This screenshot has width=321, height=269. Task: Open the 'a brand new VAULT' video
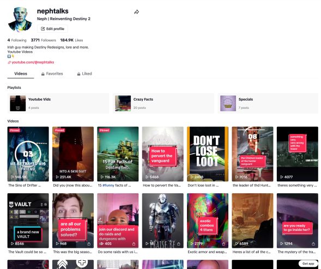click(28, 221)
